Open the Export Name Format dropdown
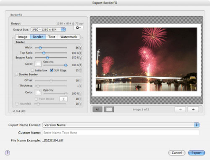 click(121, 125)
